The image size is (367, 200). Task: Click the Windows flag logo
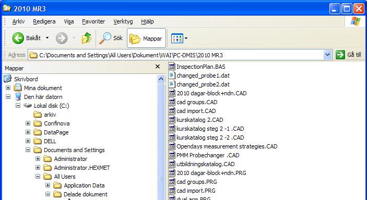[x=356, y=21]
